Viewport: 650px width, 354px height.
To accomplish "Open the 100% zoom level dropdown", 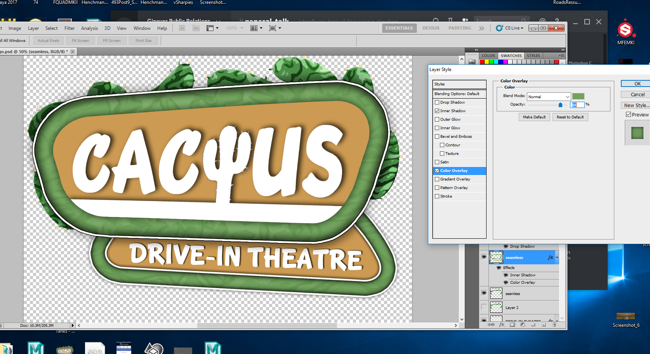I will click(242, 28).
